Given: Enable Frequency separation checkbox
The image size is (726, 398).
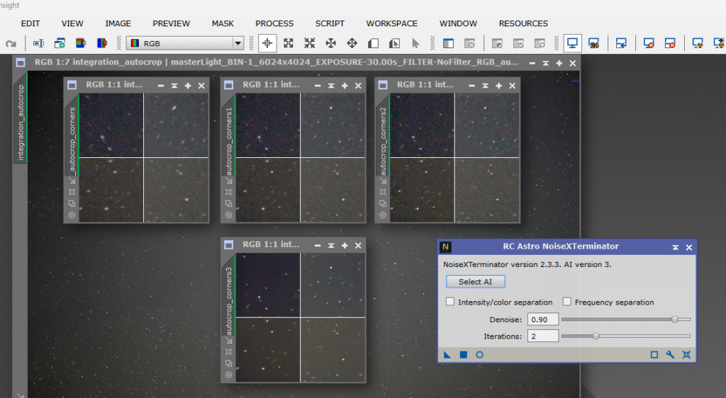Looking at the screenshot, I should pyautogui.click(x=566, y=302).
